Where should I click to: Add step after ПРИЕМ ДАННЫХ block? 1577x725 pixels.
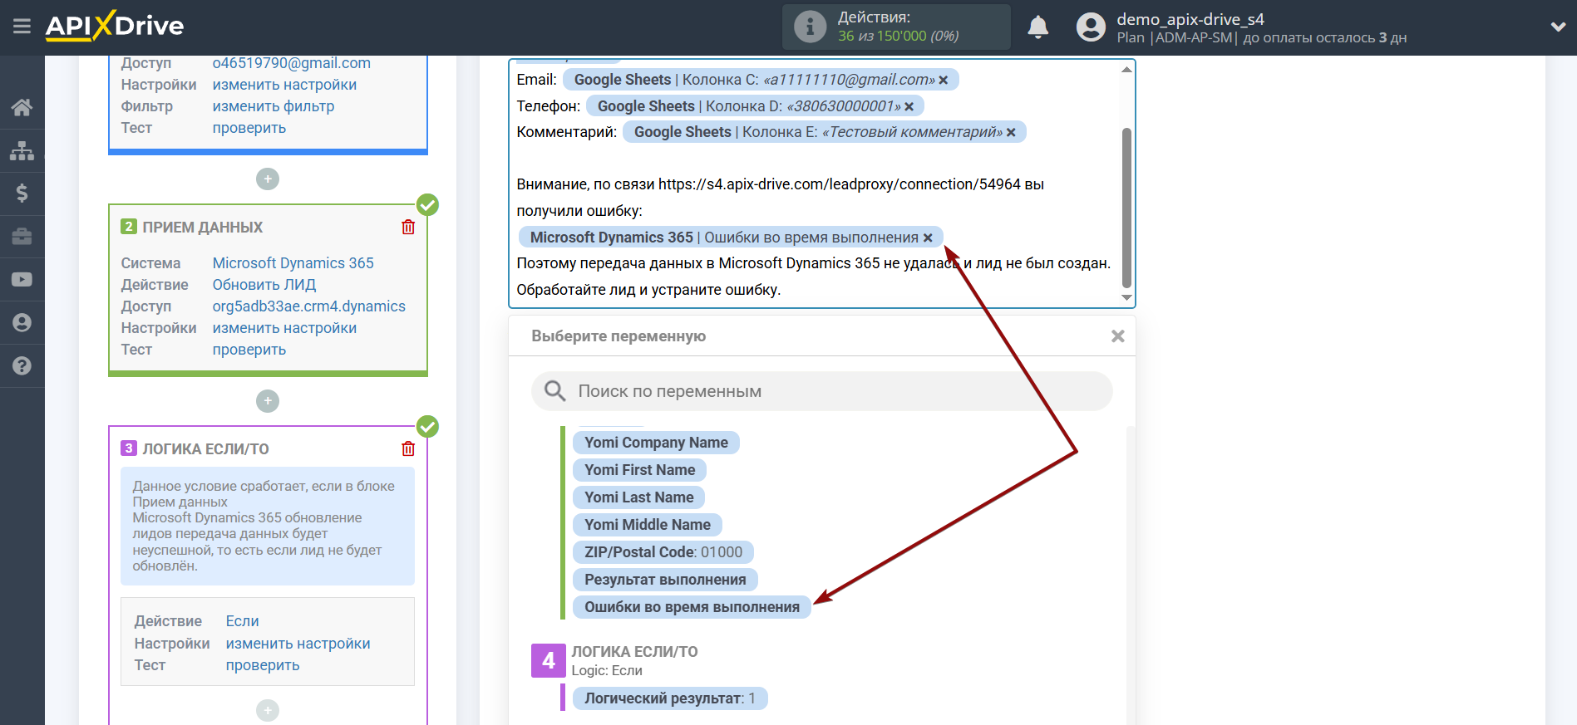pos(268,401)
